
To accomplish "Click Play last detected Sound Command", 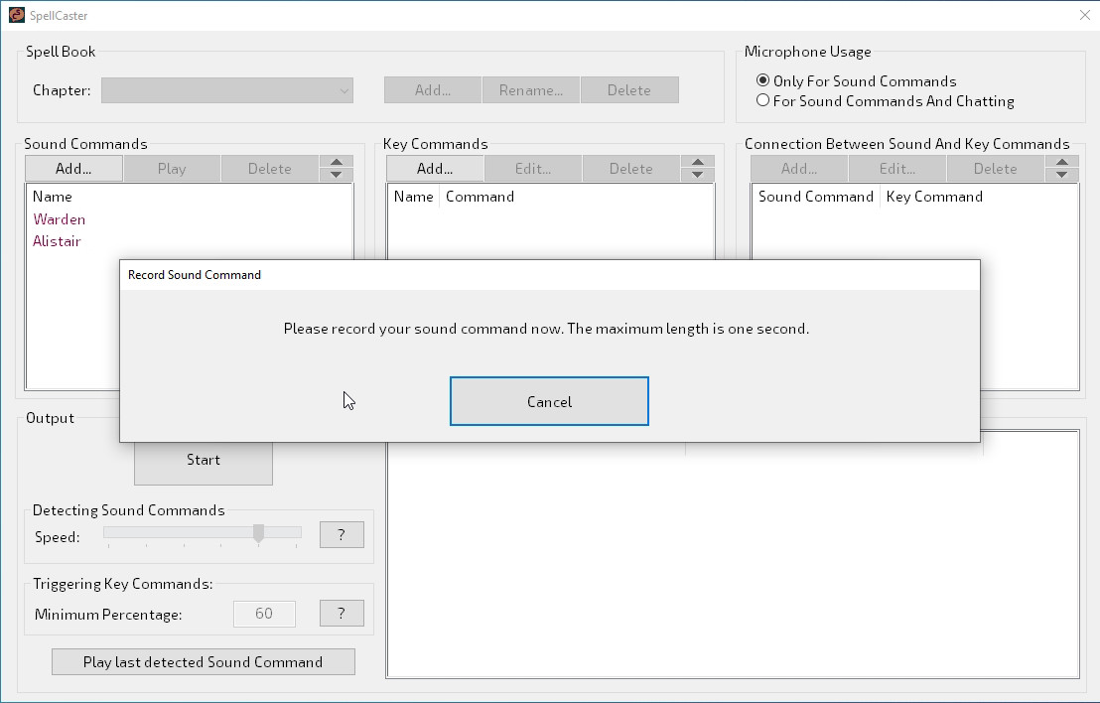I will point(203,662).
